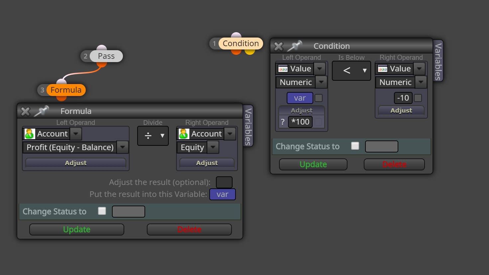Click var field in Condition left operand
489x275 pixels.
[300, 98]
